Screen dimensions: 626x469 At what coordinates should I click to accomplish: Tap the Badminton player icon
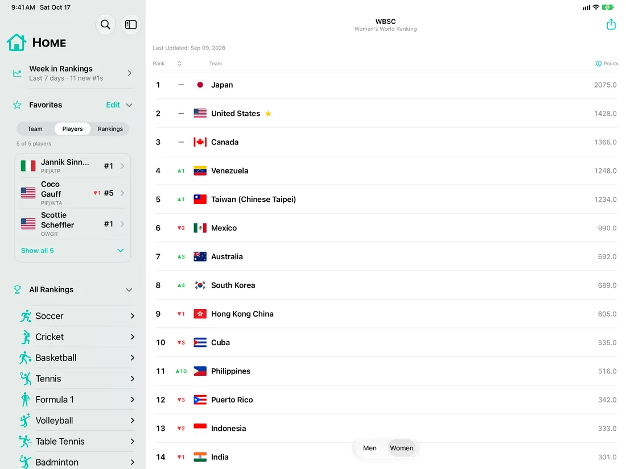click(x=25, y=462)
